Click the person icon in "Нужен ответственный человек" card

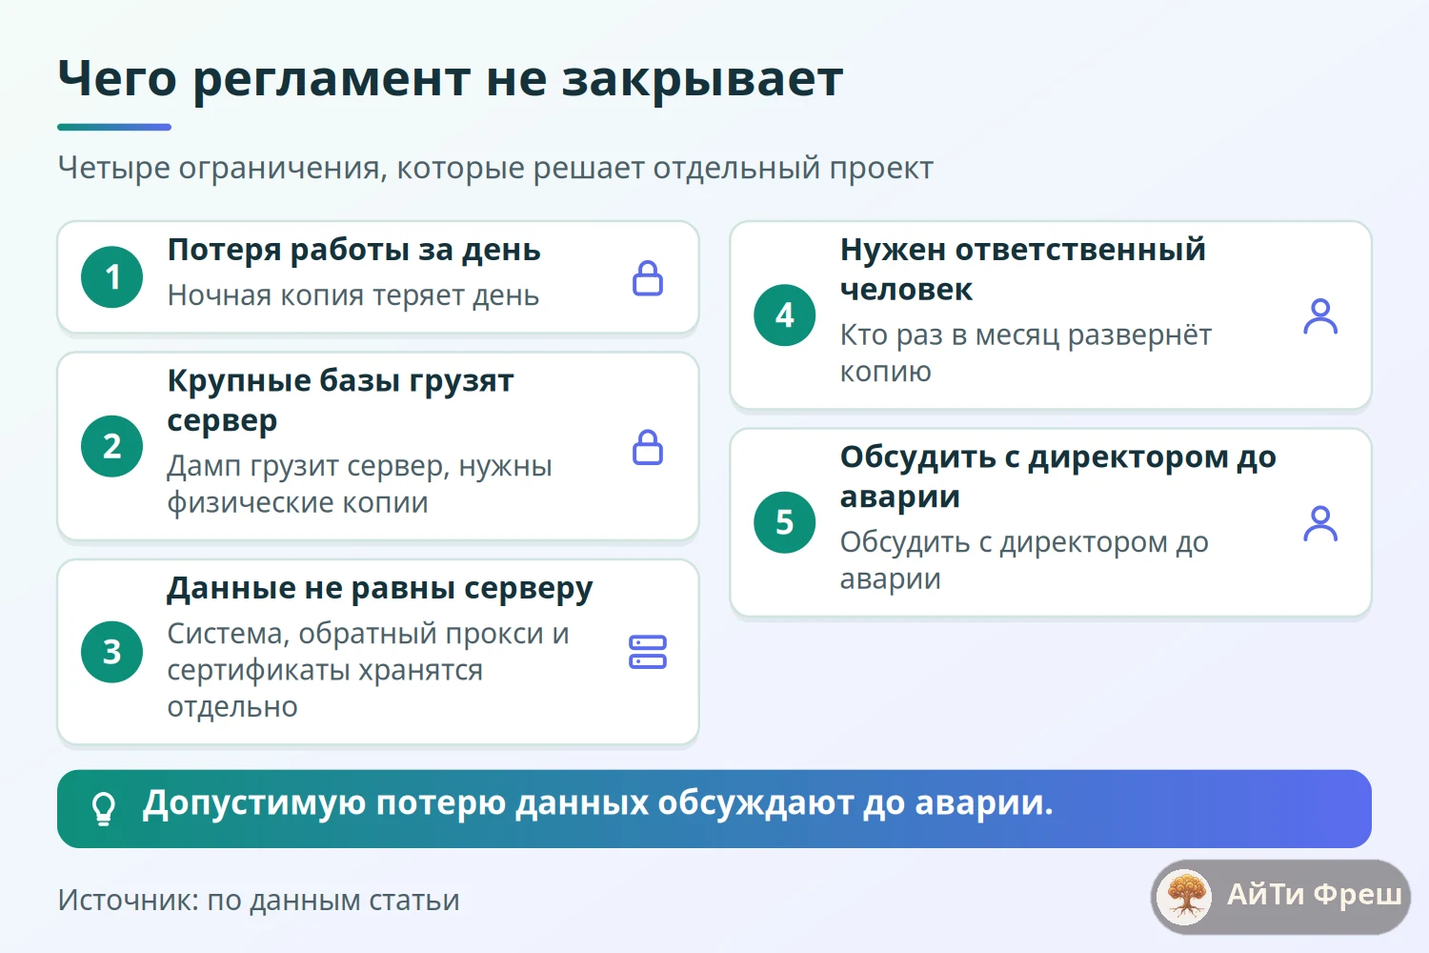1320,315
